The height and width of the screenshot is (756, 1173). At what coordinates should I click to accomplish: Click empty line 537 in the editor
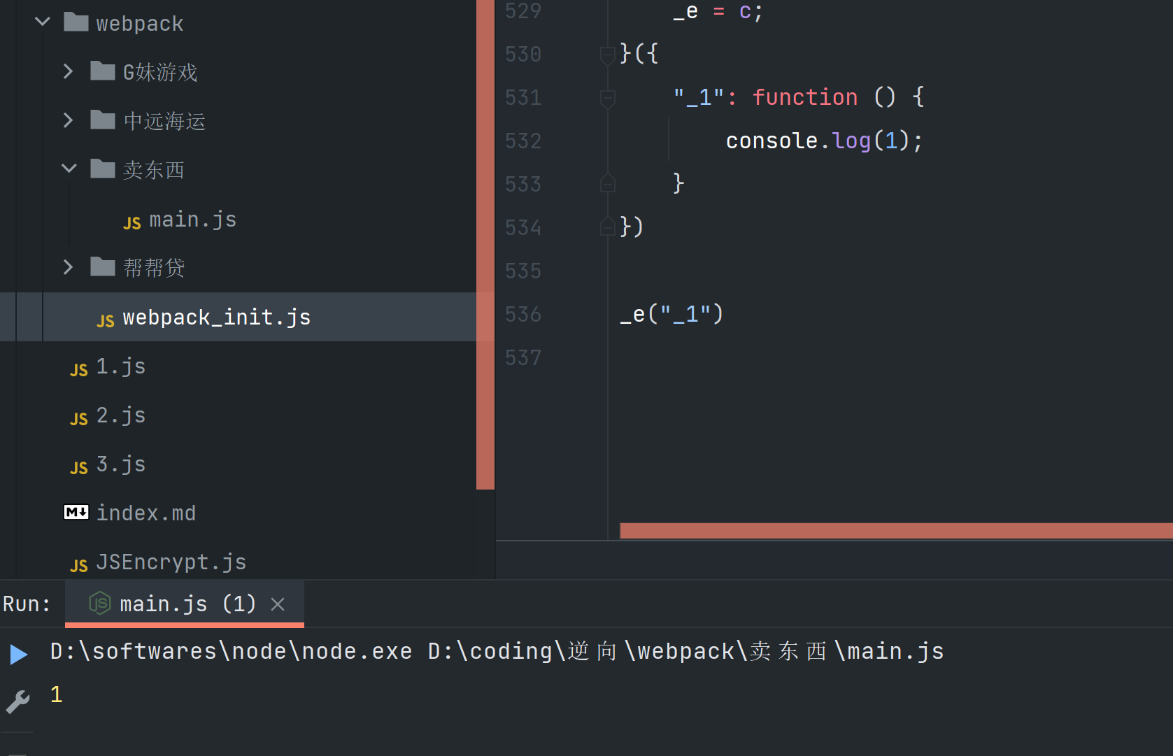pyautogui.click(x=895, y=357)
